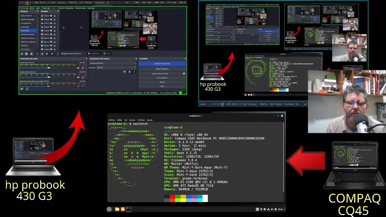Screen dimensions: 386x217
Task: Mute Audio del escritorio 2 speaker icon
Action: 78,77
